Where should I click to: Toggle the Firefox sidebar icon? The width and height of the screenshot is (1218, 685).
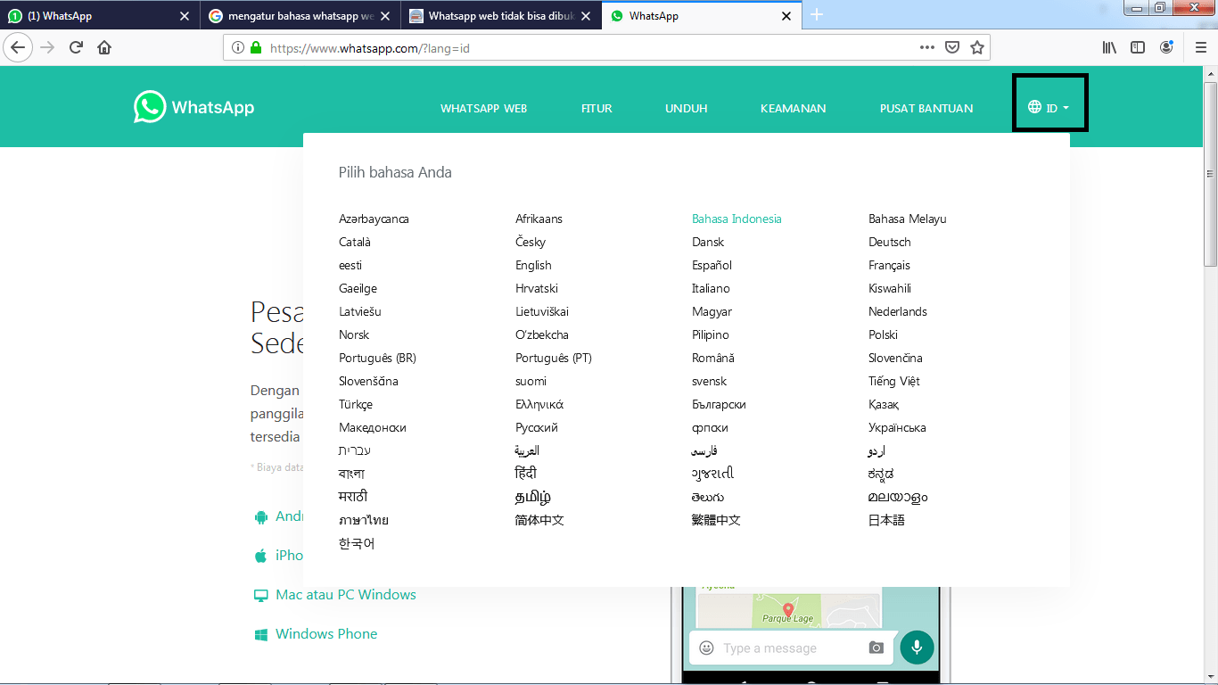1138,48
